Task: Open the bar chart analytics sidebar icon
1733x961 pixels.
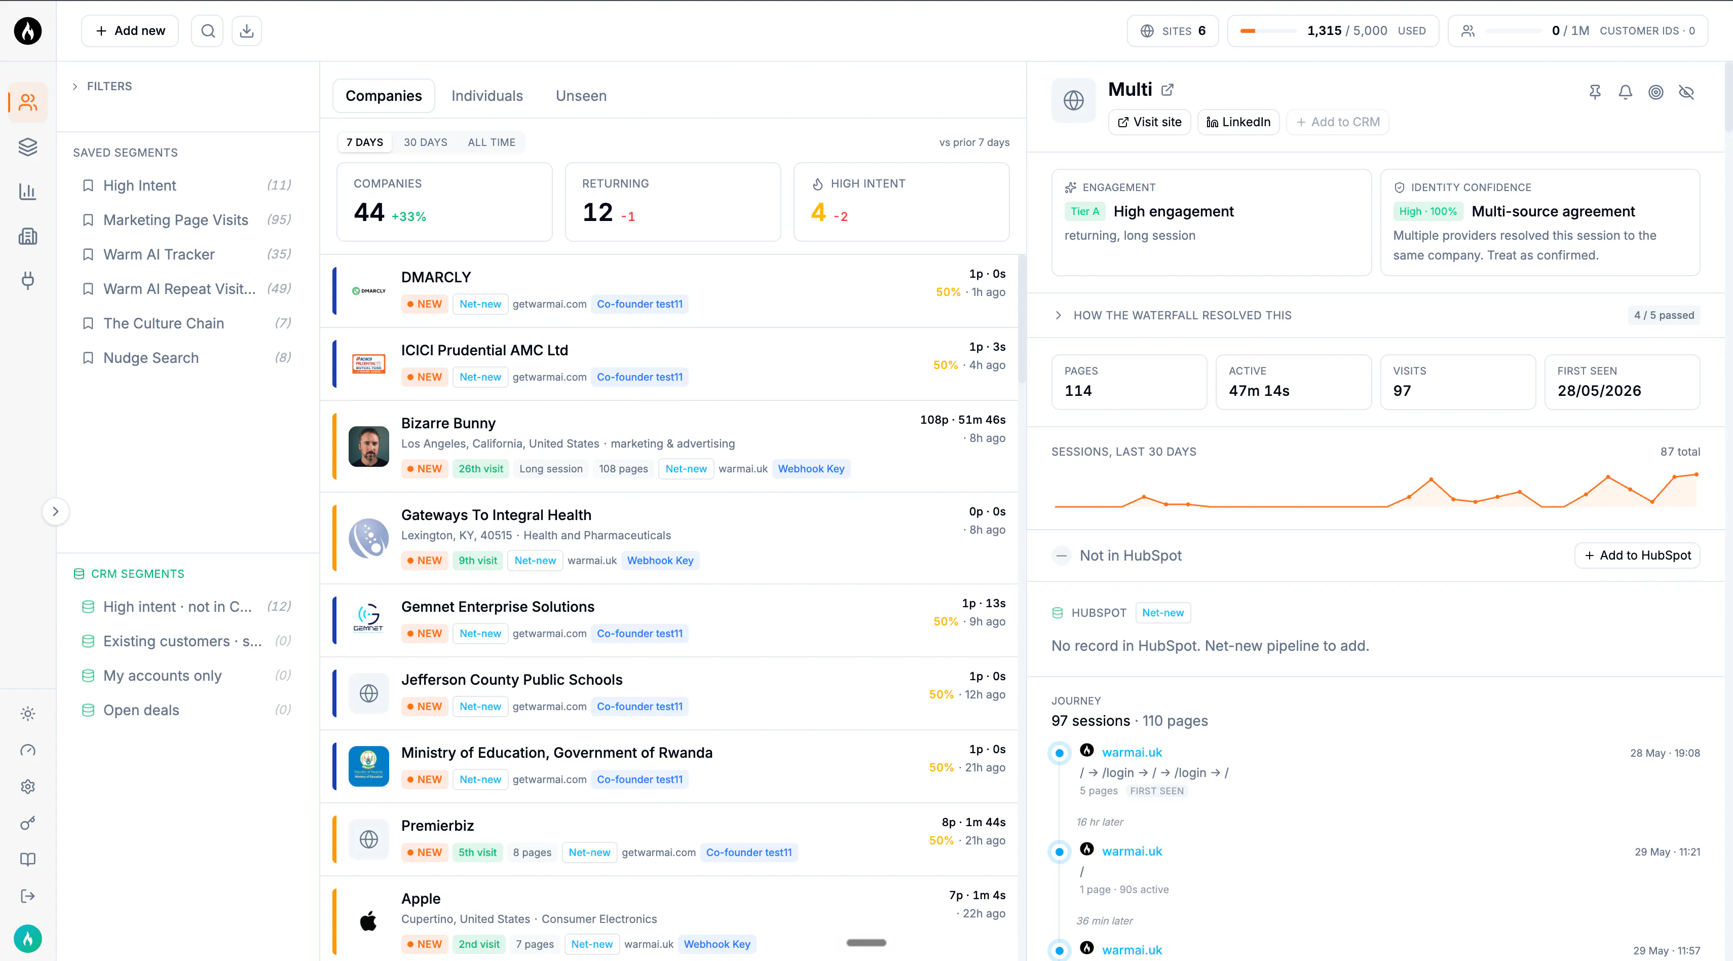Action: [27, 192]
